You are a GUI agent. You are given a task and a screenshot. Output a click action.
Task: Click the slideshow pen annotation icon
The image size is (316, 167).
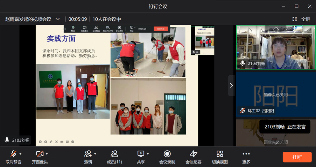pyautogui.click(x=51, y=142)
